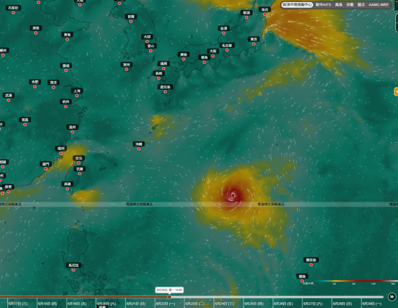The image size is (398, 308).
Task: Click the wind speed color legend bar
Action: click(x=356, y=281)
